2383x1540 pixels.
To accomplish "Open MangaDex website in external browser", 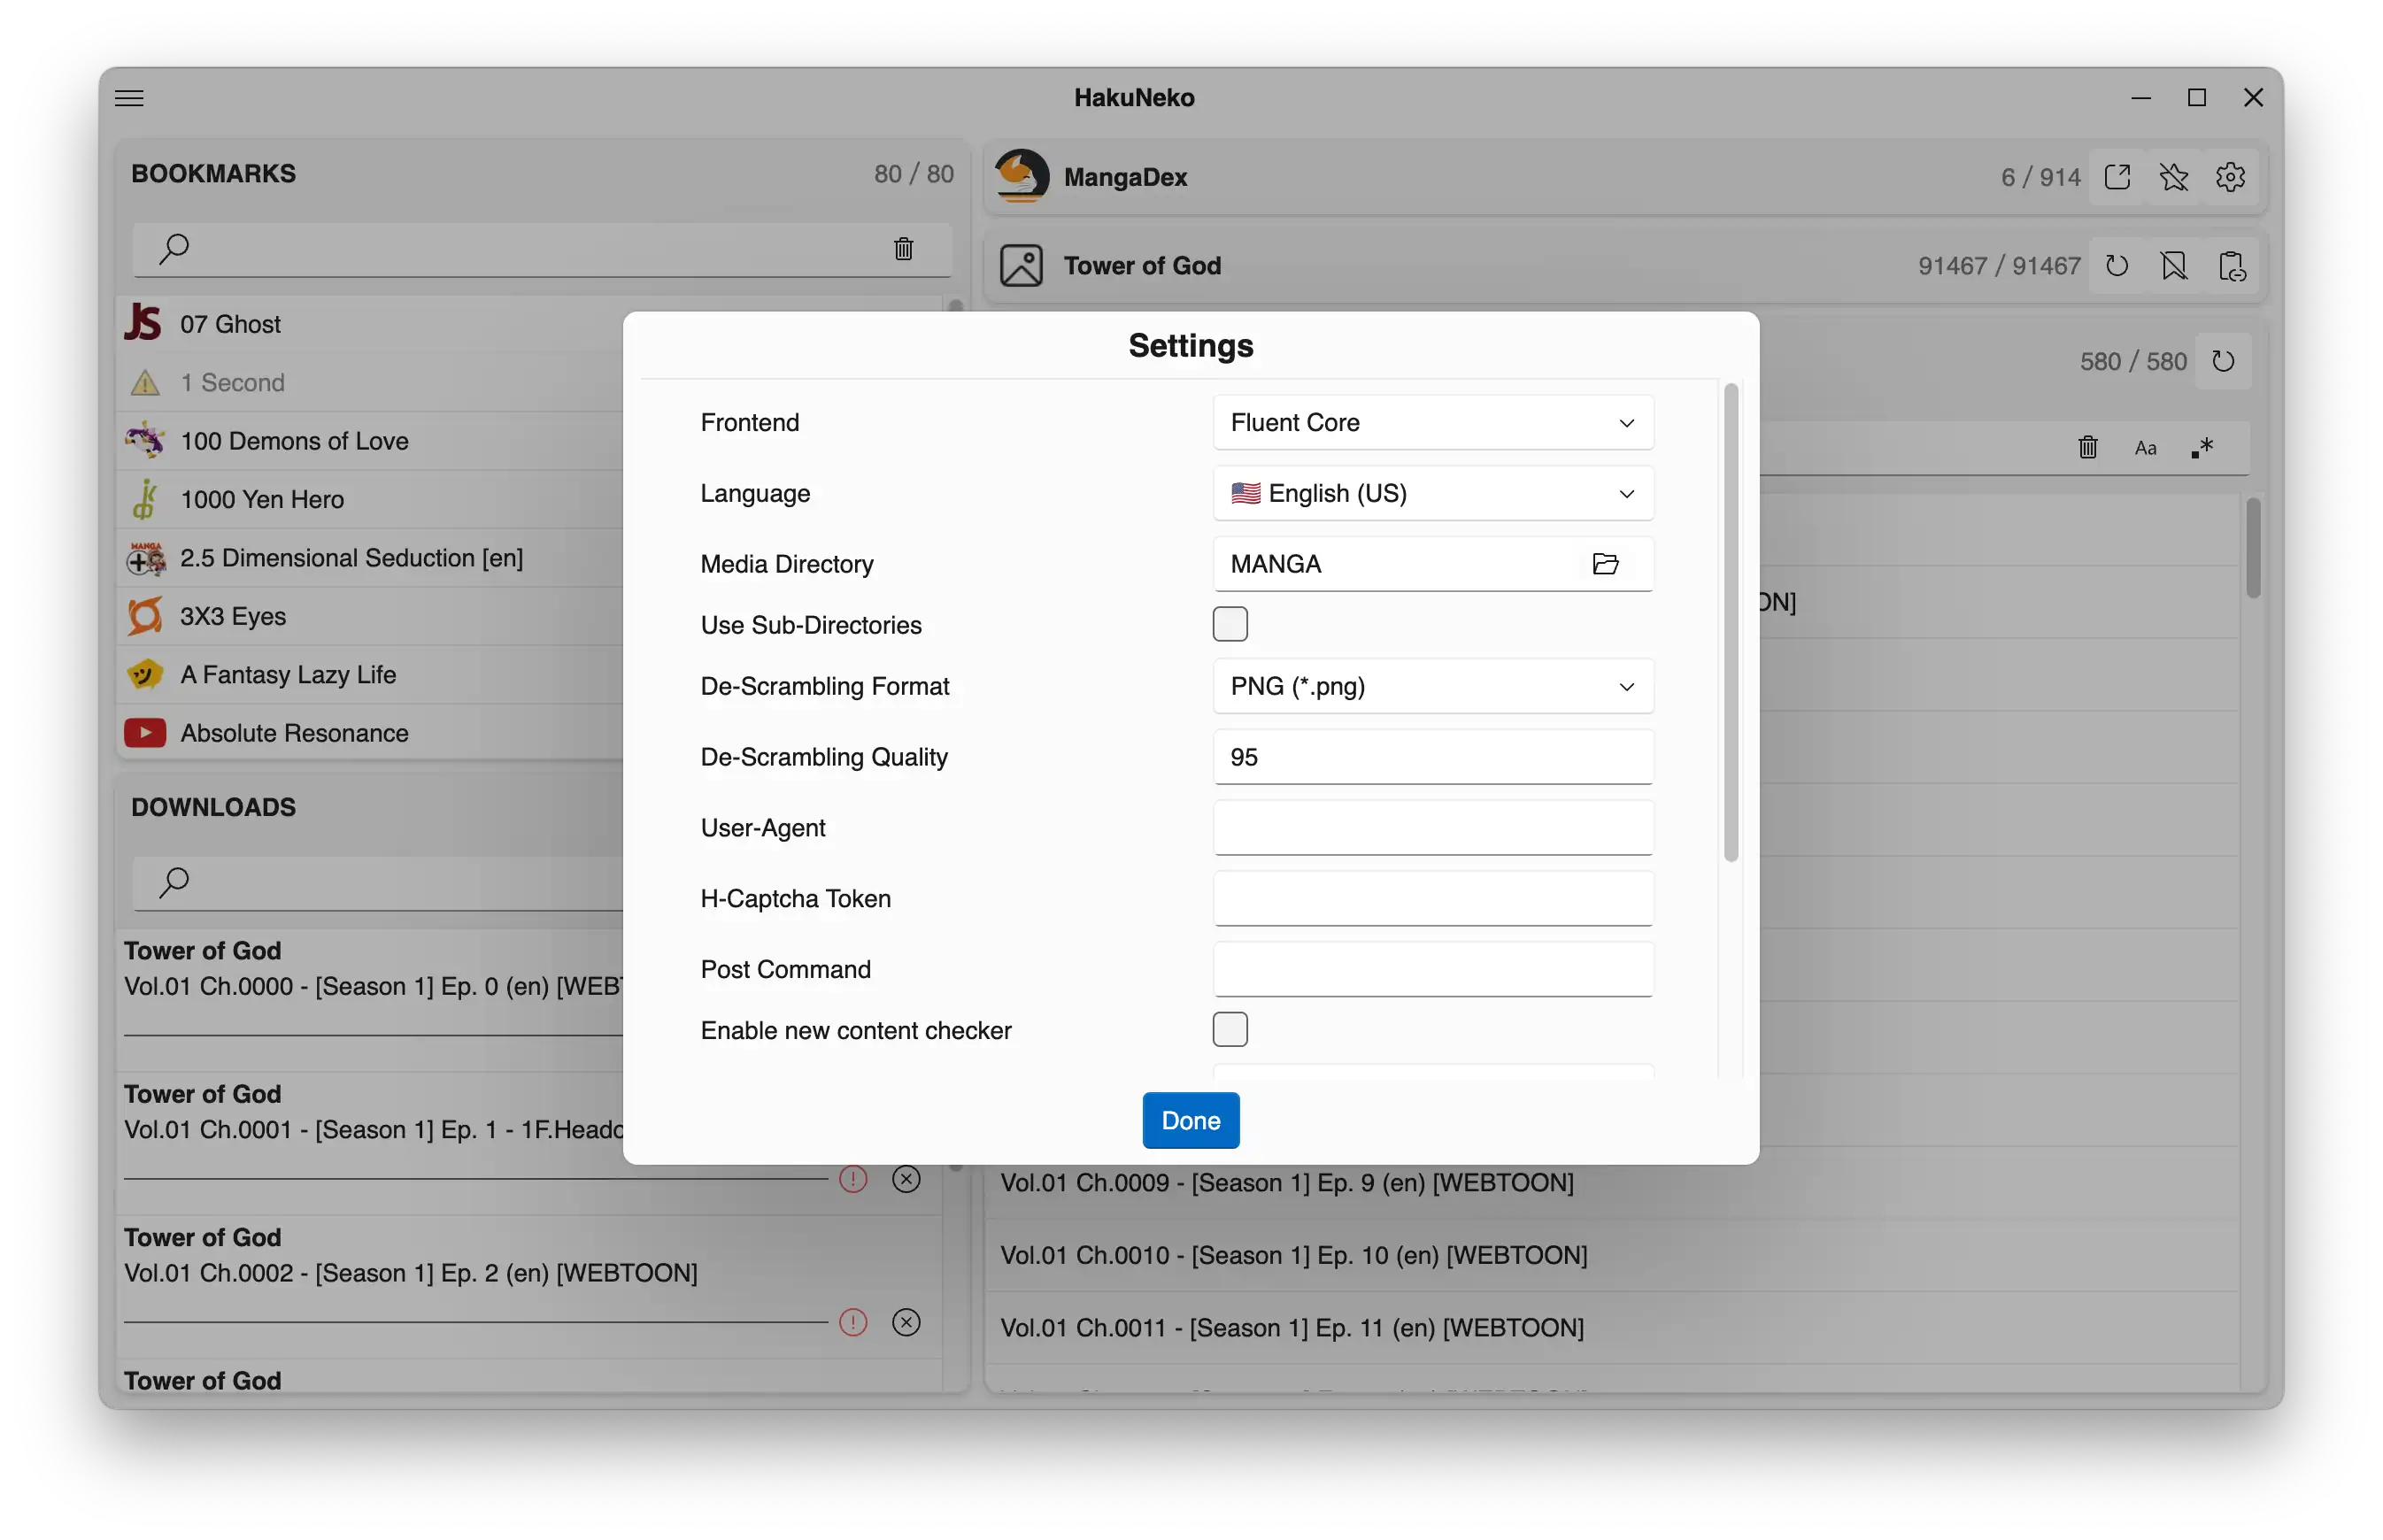I will [x=2117, y=177].
